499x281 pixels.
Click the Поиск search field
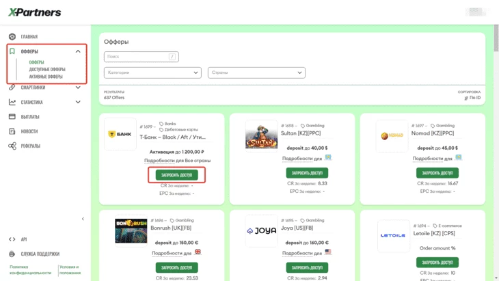(x=141, y=57)
